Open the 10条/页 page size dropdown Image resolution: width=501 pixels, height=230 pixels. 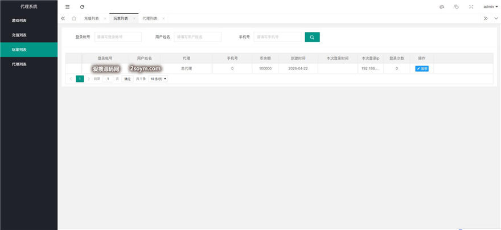point(158,79)
